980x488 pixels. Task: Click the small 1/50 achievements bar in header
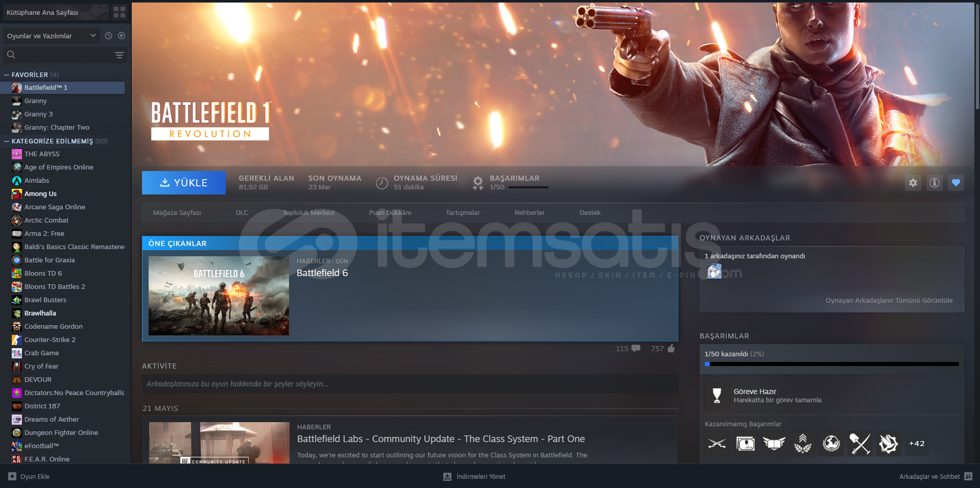pos(528,187)
